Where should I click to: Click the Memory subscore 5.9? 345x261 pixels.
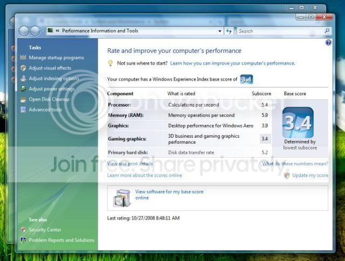click(265, 115)
